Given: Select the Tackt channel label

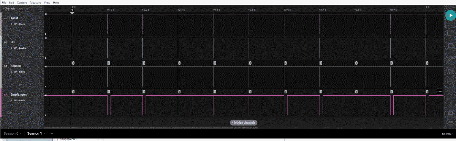Looking at the screenshot, I should point(14,18).
